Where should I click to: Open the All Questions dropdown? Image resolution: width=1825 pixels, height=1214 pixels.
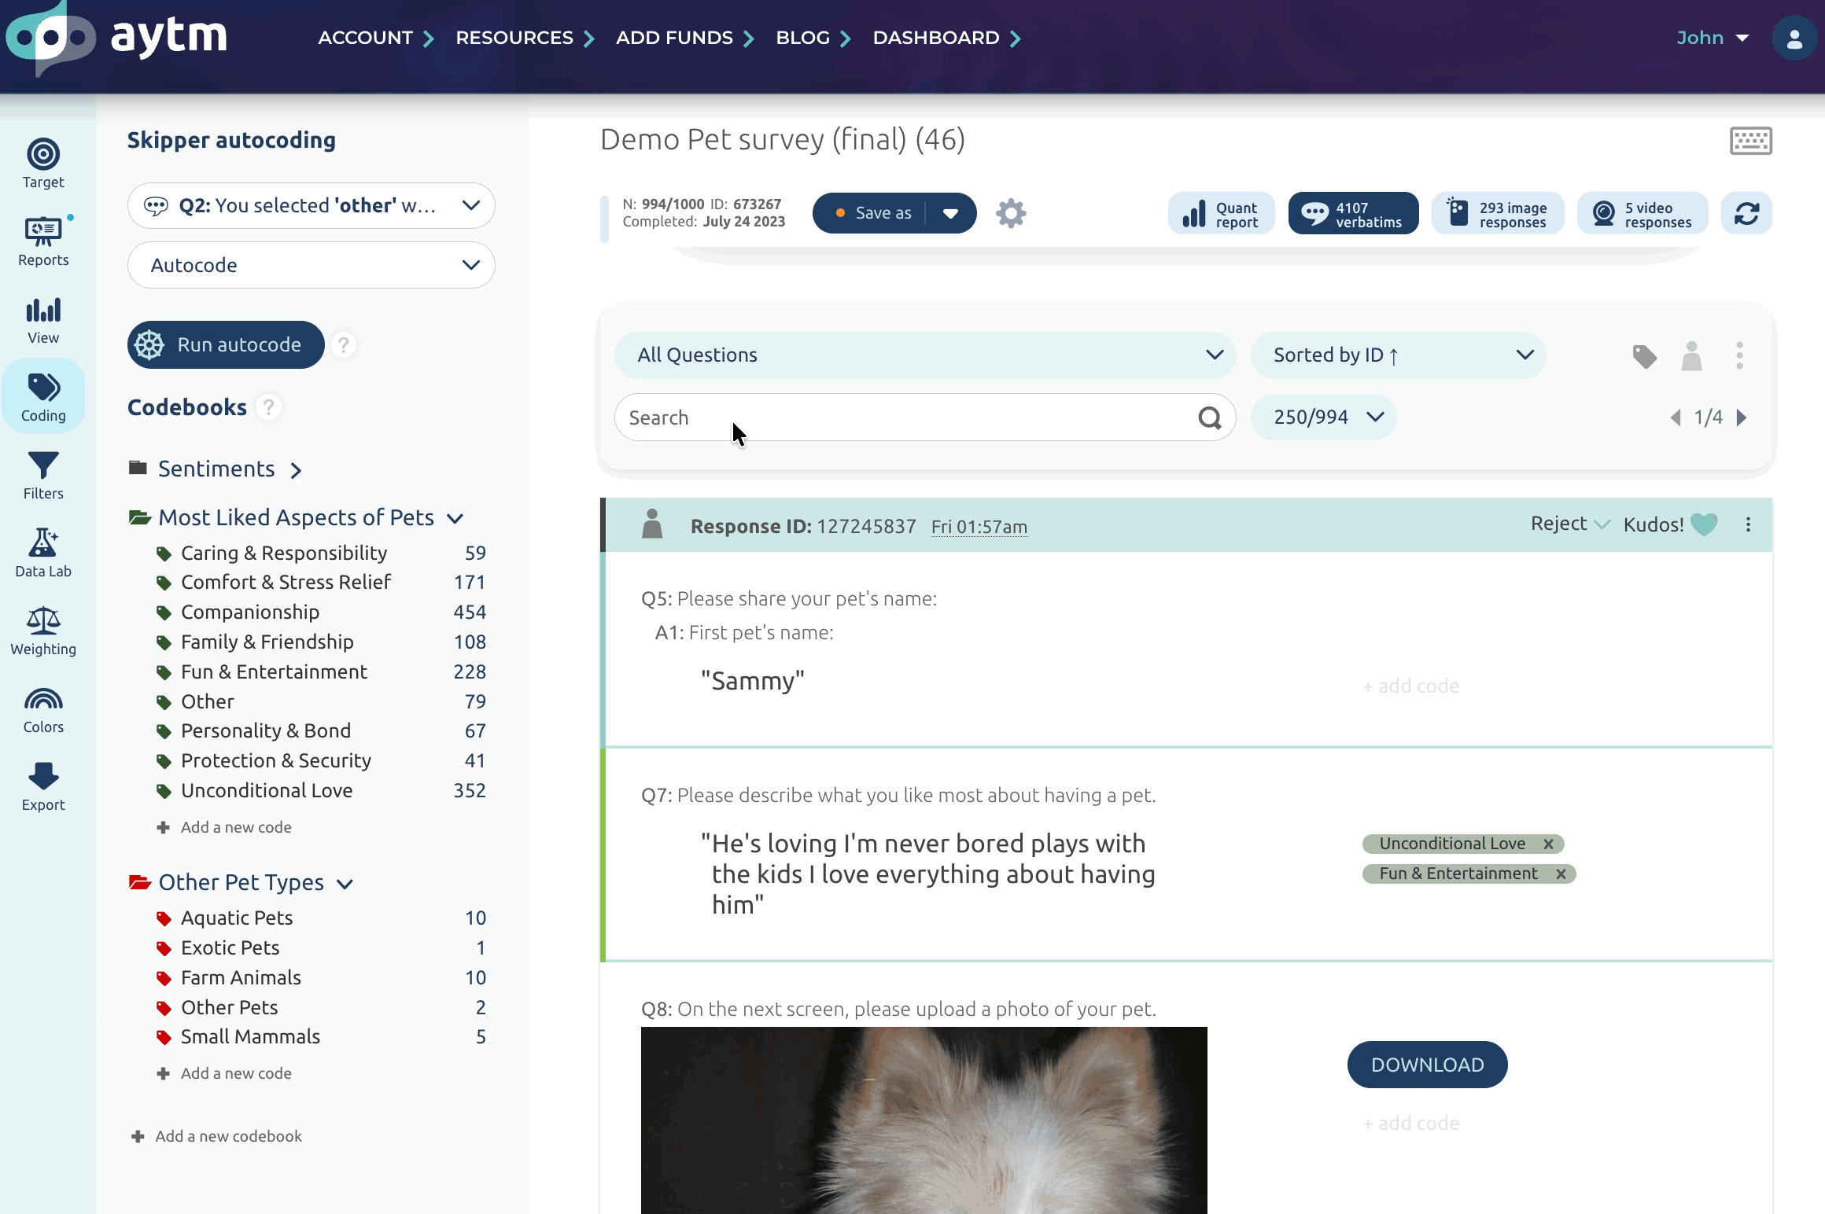925,355
